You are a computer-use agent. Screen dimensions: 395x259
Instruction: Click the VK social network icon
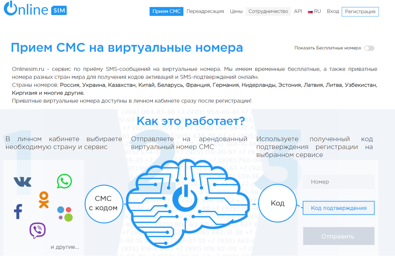22,182
